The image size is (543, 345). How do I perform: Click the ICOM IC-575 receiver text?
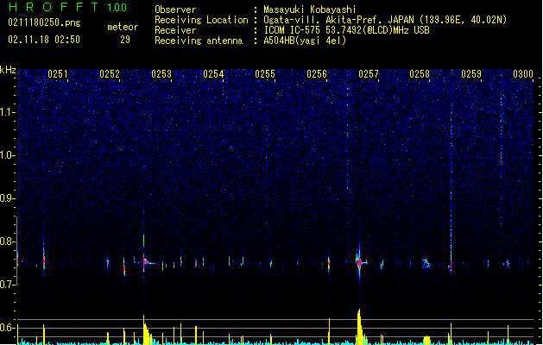tap(346, 30)
